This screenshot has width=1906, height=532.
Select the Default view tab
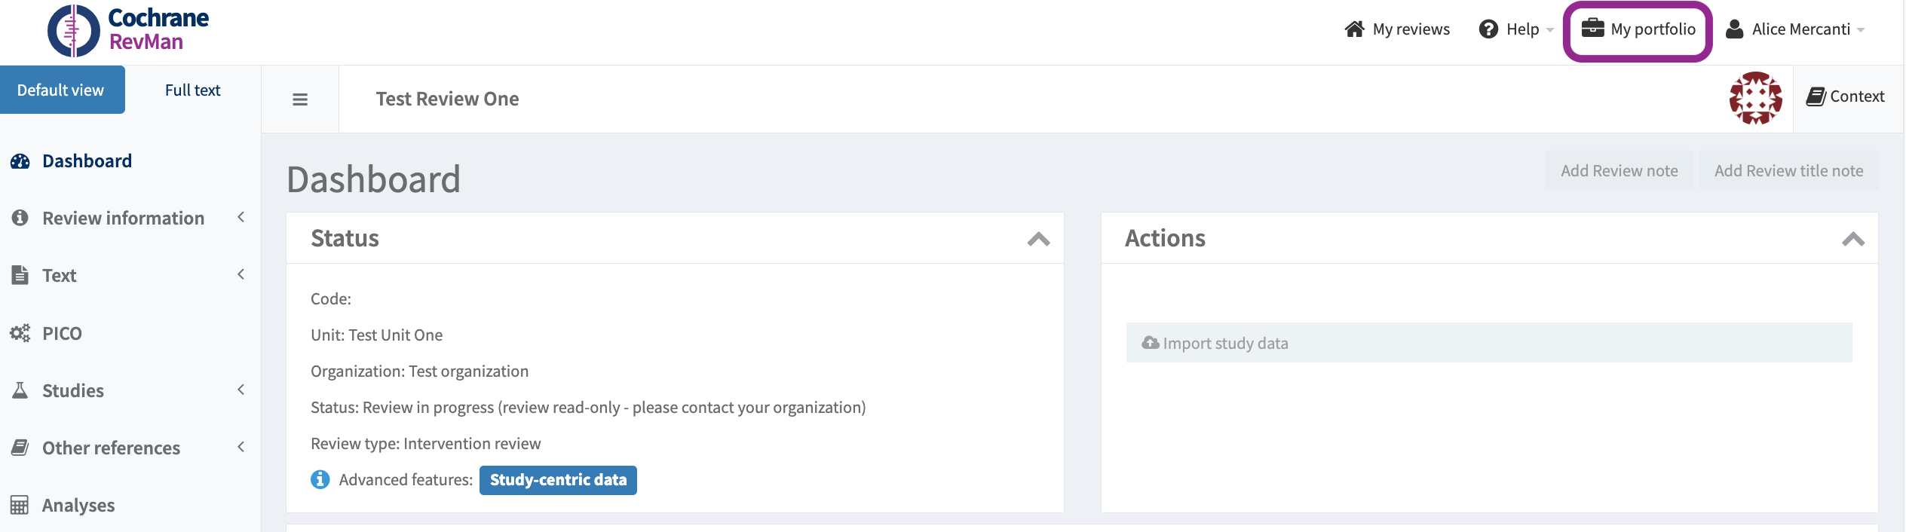tap(61, 90)
